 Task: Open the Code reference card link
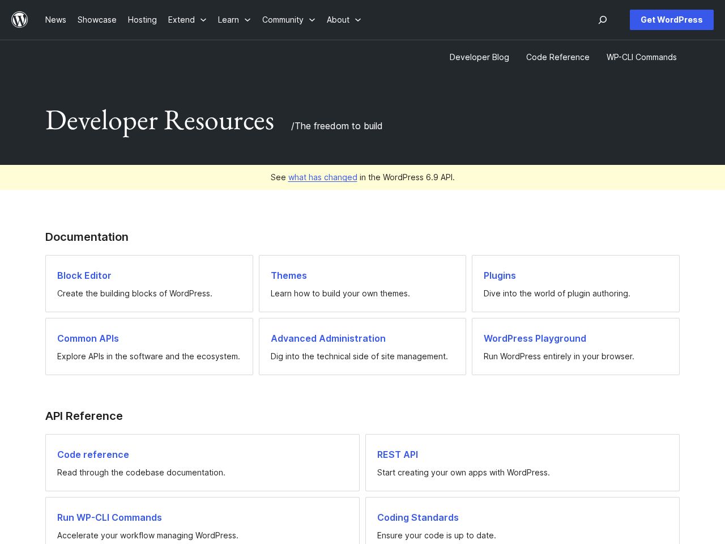pyautogui.click(x=93, y=454)
